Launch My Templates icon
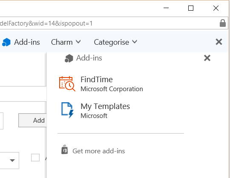The height and width of the screenshot is (178, 230). point(67,110)
